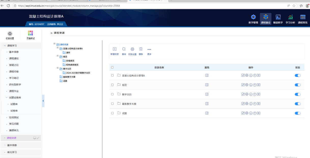Collapse the 规范 node in folder tree
Screen dimensions: 310x158
(x=58, y=56)
